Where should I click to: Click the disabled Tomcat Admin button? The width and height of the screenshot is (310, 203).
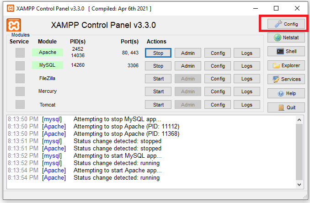188,105
